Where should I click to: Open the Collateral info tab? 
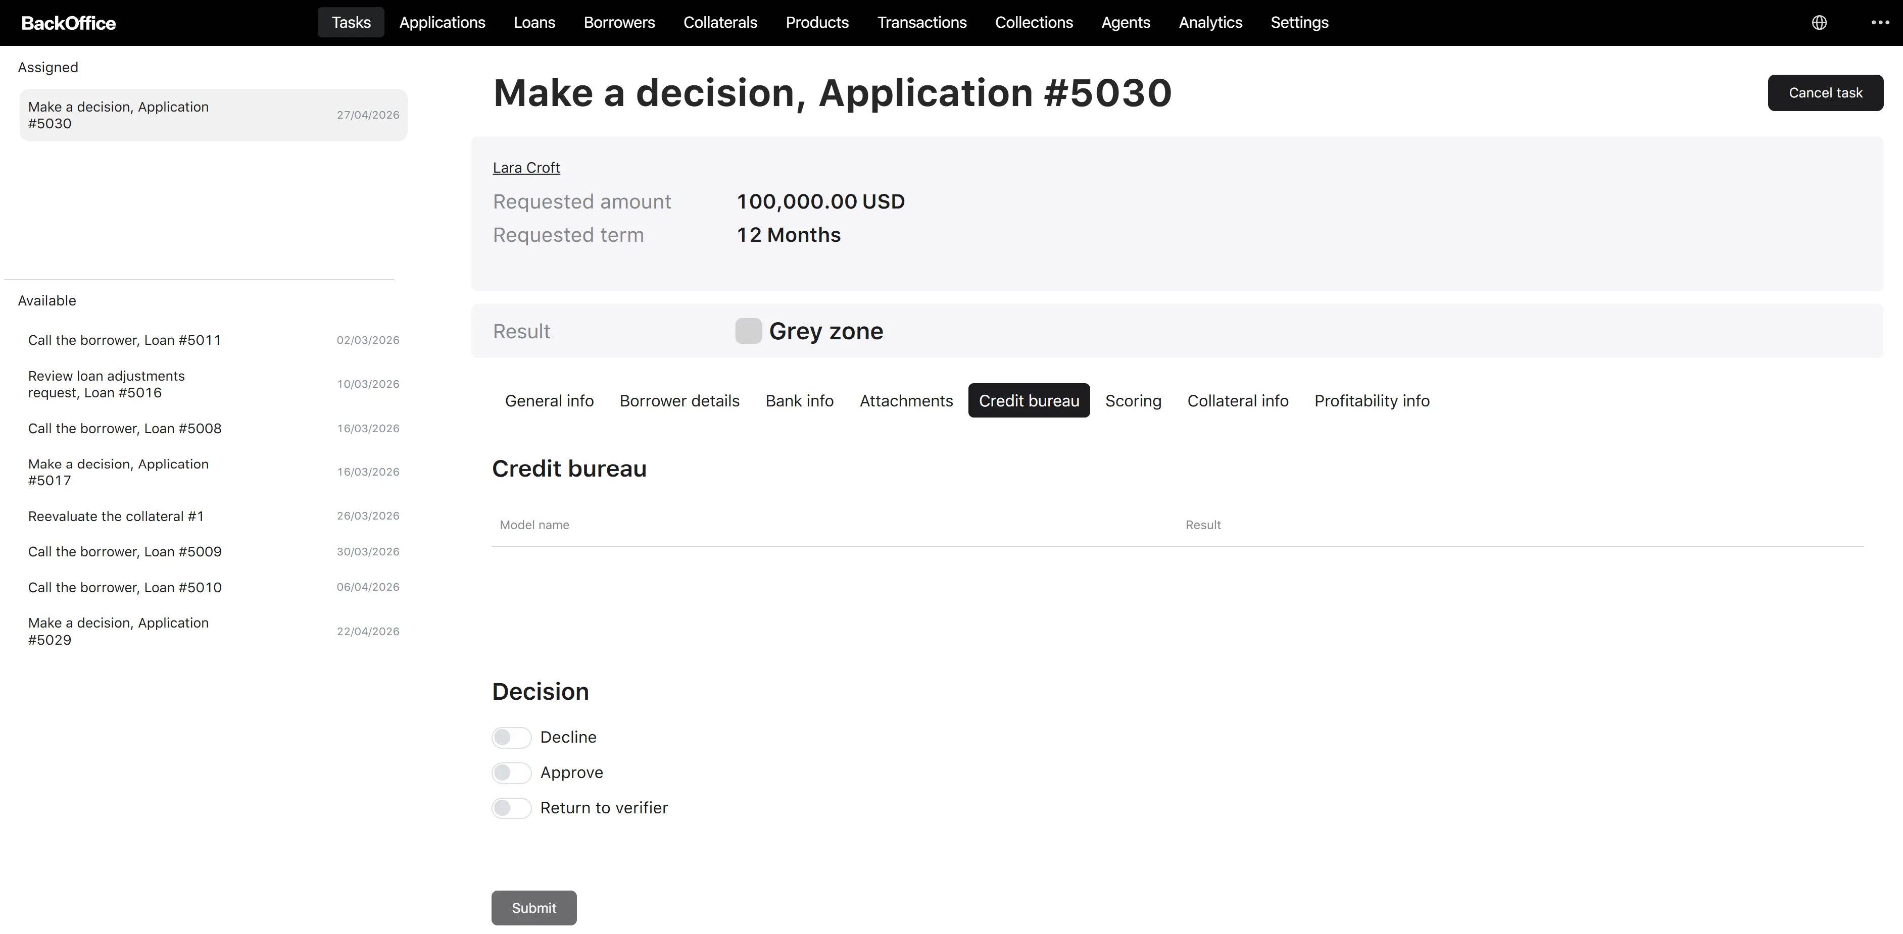pyautogui.click(x=1237, y=401)
